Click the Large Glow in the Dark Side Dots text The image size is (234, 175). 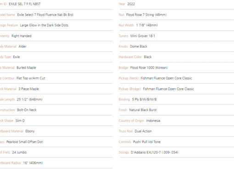pos(44,25)
